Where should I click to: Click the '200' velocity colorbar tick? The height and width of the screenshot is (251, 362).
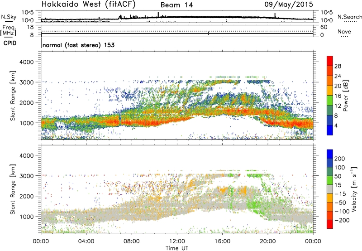point(340,159)
